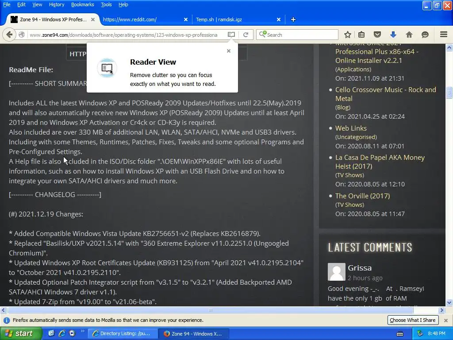This screenshot has height=340, width=453.
Task: Switch to Zone 94 Firefox taskbar button
Action: coord(194,334)
